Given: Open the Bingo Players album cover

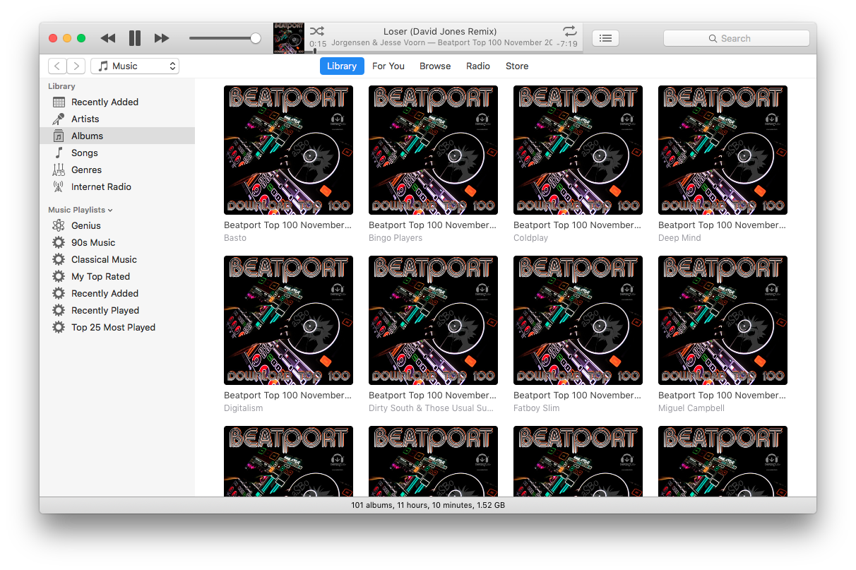Looking at the screenshot, I should 433,150.
